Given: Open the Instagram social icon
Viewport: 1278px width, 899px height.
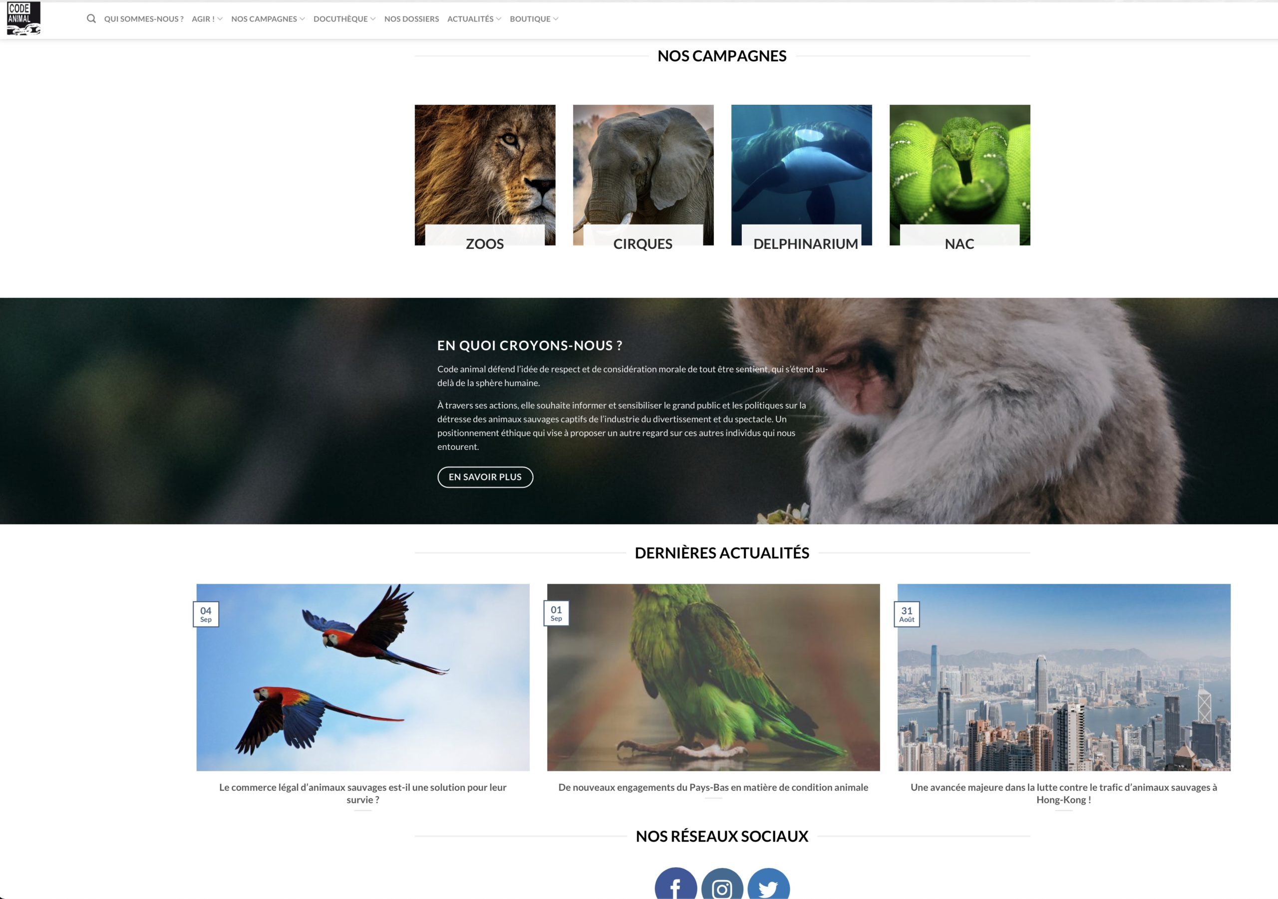Looking at the screenshot, I should 722,885.
